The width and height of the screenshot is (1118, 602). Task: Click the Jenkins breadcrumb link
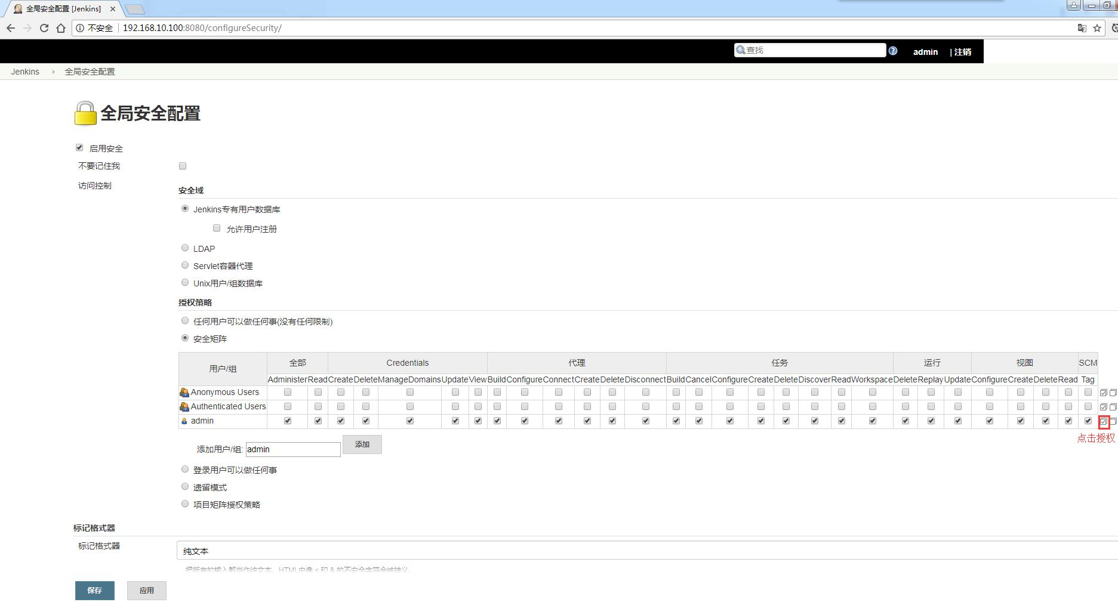[x=25, y=72]
